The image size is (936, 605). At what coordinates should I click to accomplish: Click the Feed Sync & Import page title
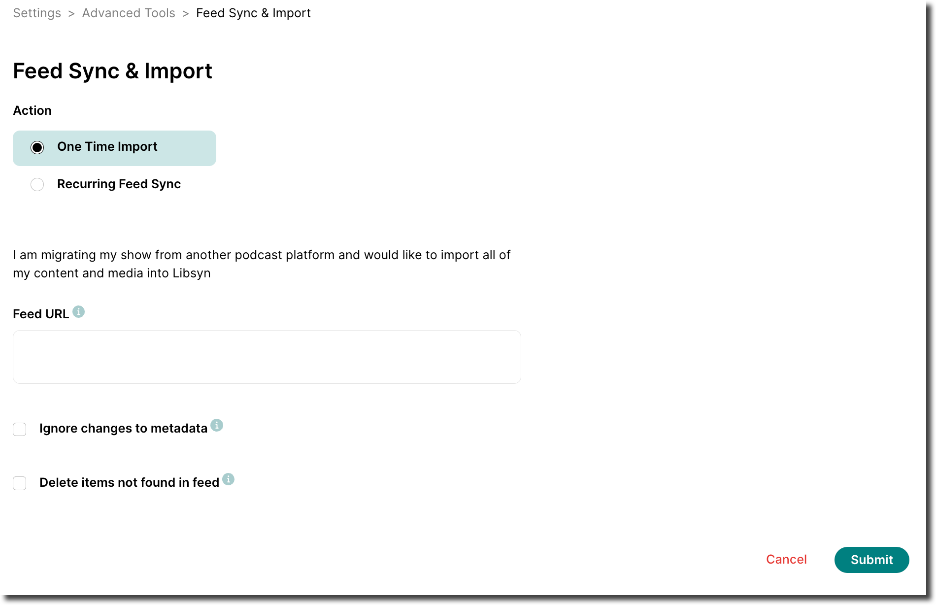(112, 71)
